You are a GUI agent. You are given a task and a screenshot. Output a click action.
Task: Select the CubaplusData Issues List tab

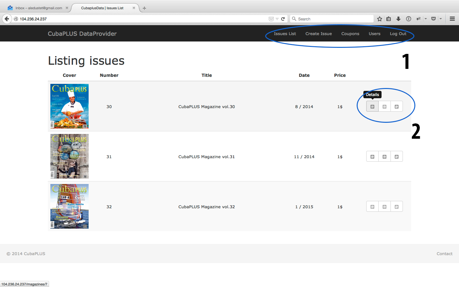102,8
